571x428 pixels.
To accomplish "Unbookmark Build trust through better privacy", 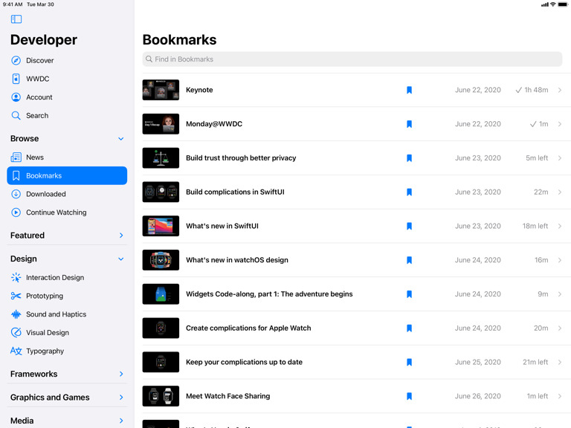I will [410, 158].
